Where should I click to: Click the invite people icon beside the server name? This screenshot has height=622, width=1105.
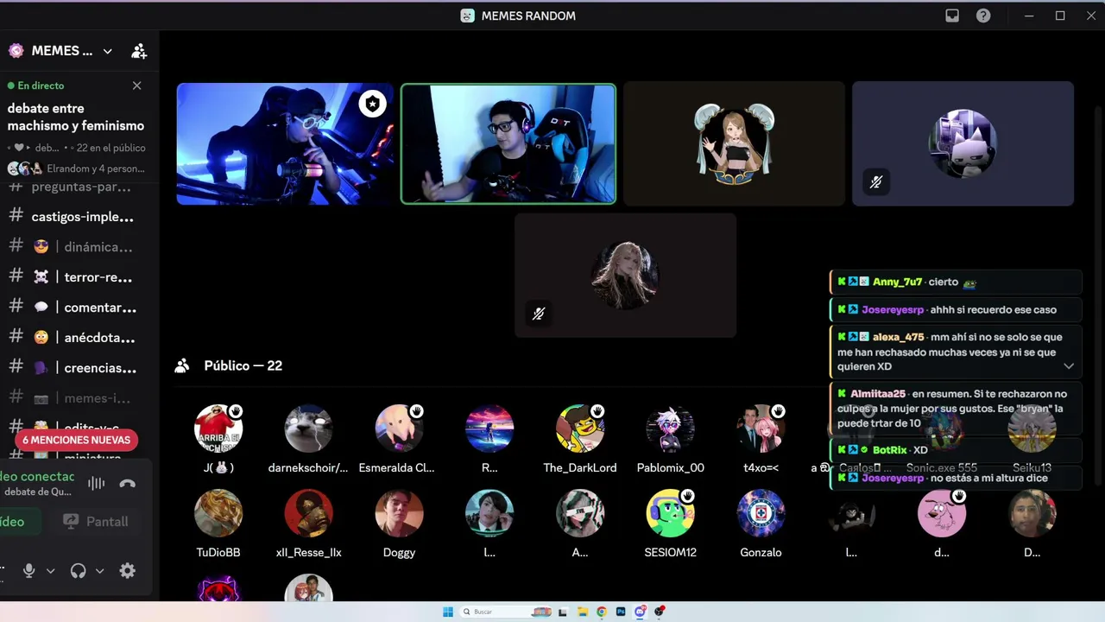(138, 51)
